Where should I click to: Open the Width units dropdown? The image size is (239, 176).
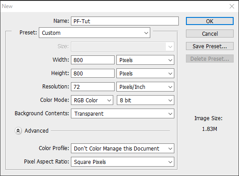click(x=145, y=60)
